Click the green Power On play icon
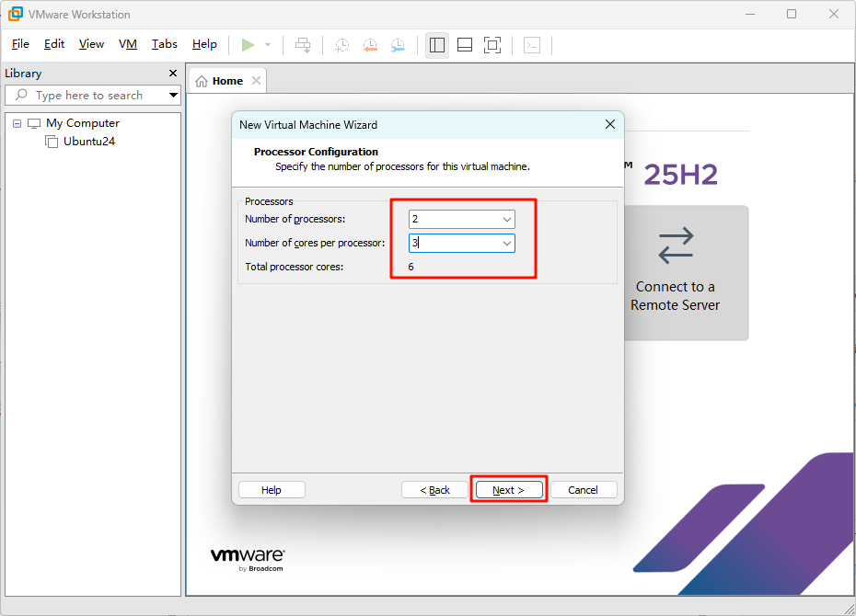Image resolution: width=856 pixels, height=616 pixels. coord(248,45)
